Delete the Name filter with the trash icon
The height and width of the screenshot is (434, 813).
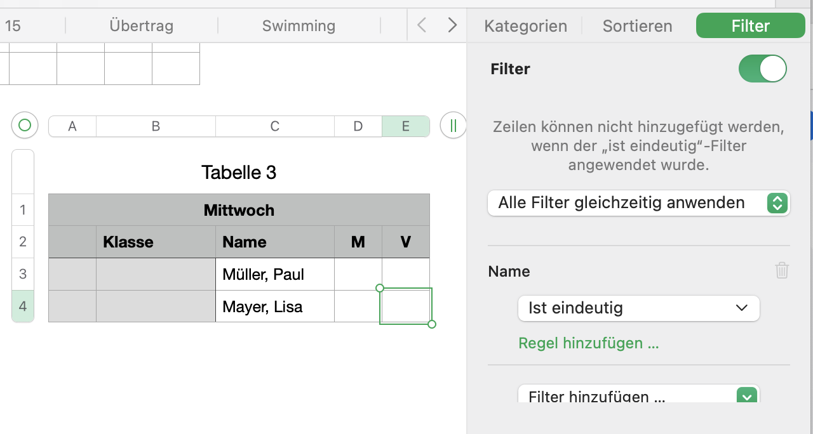782,270
